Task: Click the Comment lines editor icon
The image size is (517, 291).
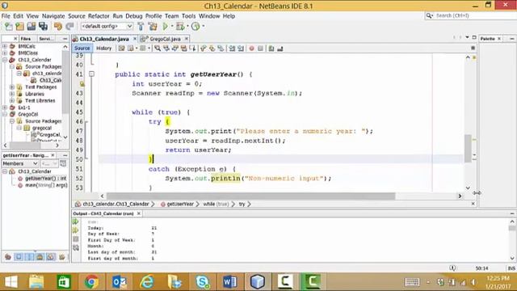Action: 271,48
